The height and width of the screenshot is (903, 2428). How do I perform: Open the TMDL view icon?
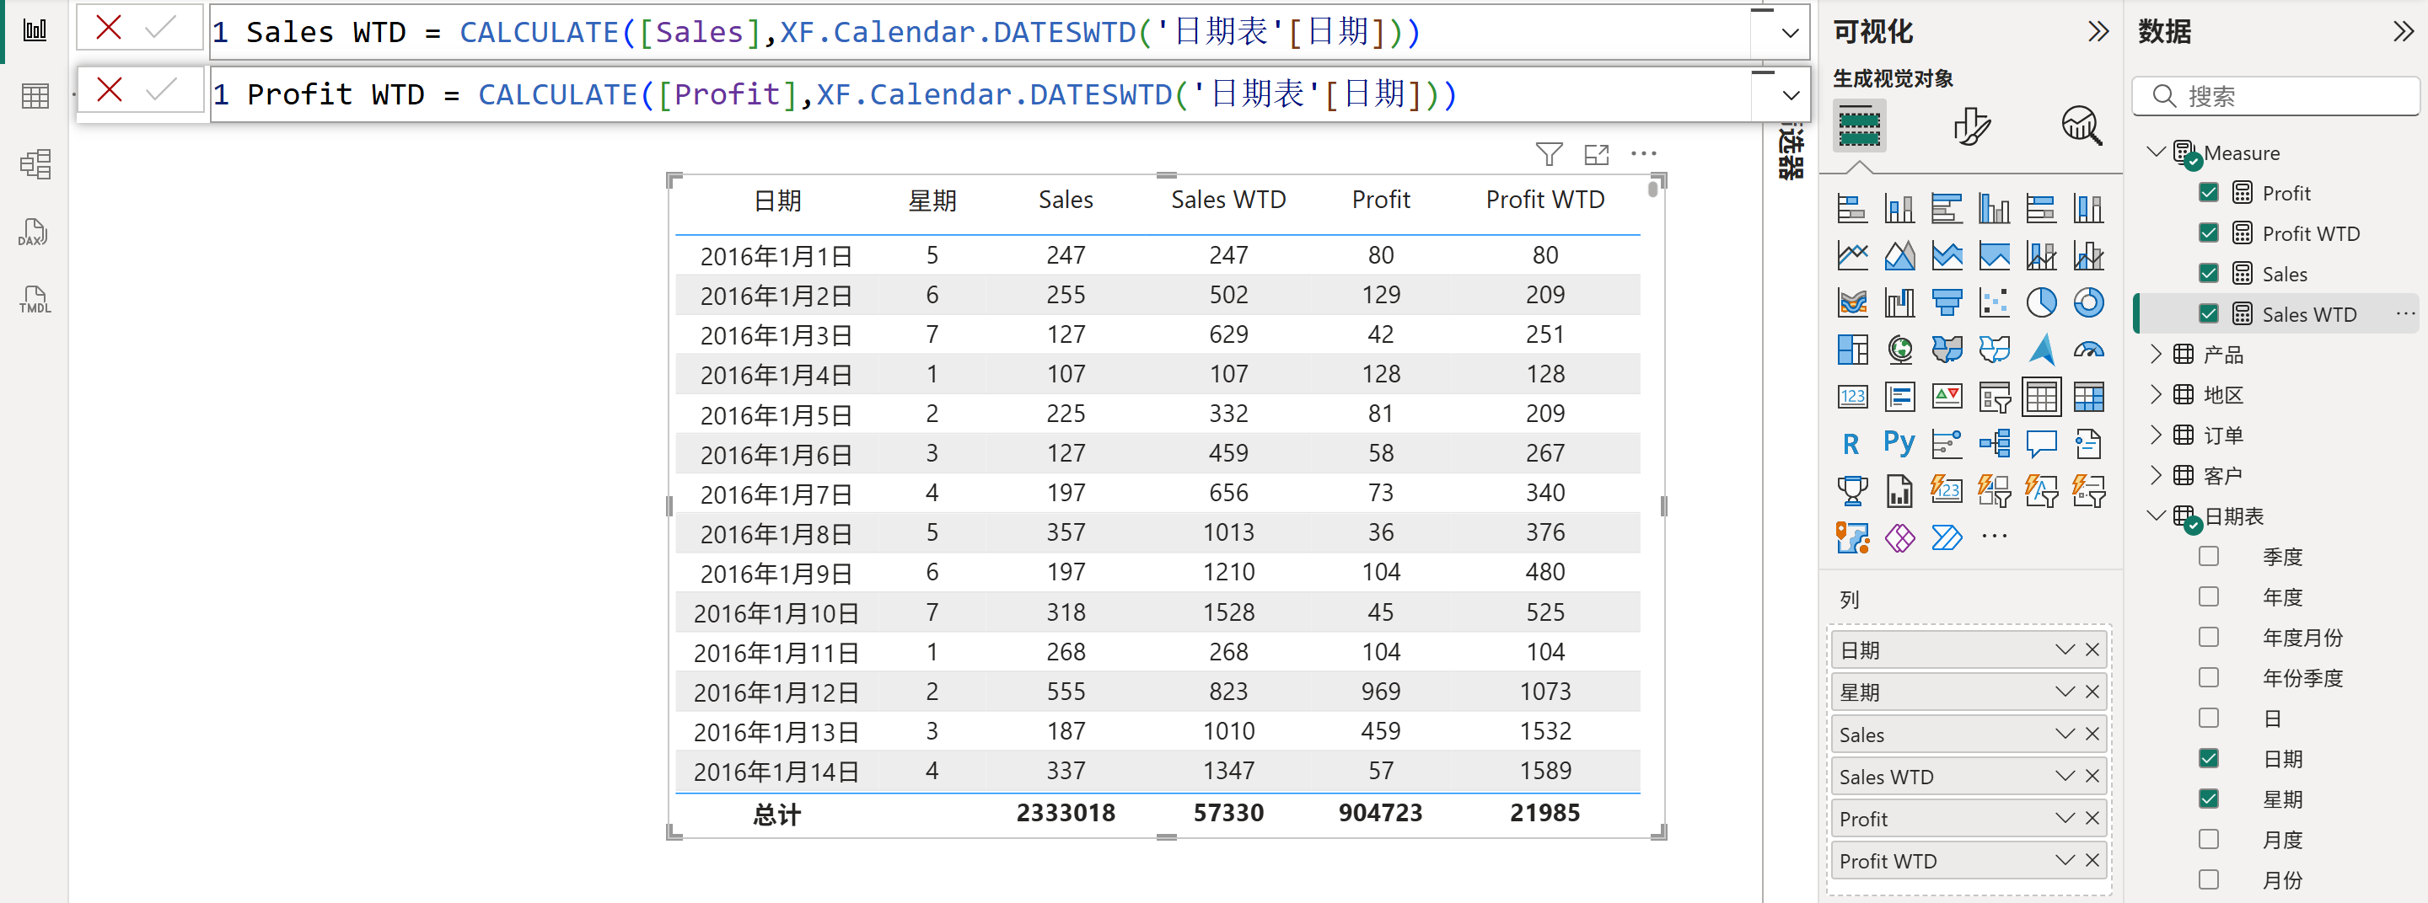(x=34, y=301)
